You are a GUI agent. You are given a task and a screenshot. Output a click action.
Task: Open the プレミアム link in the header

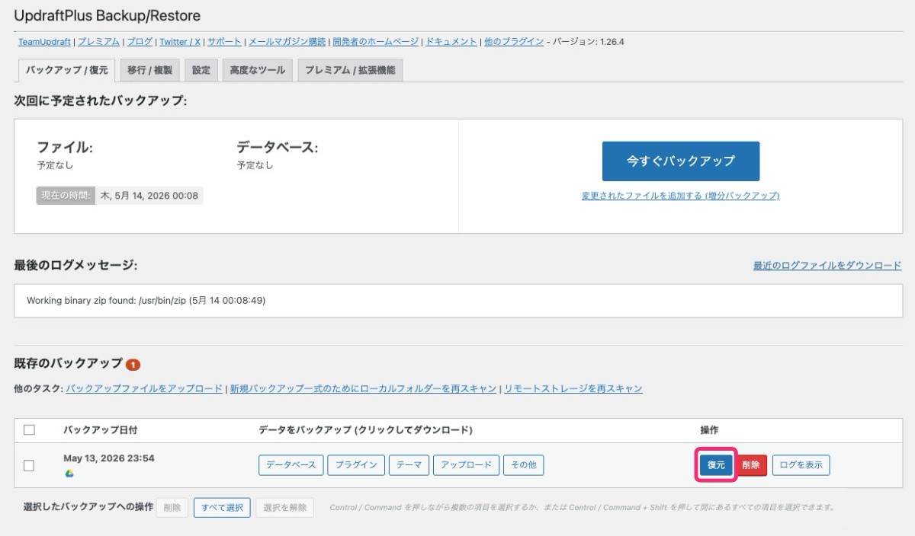[98, 42]
